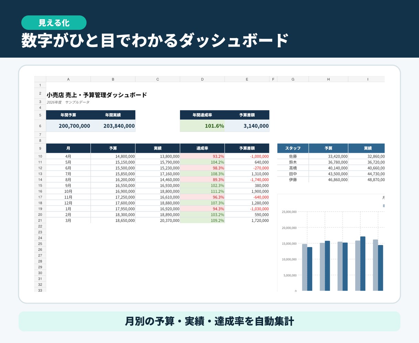Select column E header
The height and width of the screenshot is (343, 419).
(247, 79)
